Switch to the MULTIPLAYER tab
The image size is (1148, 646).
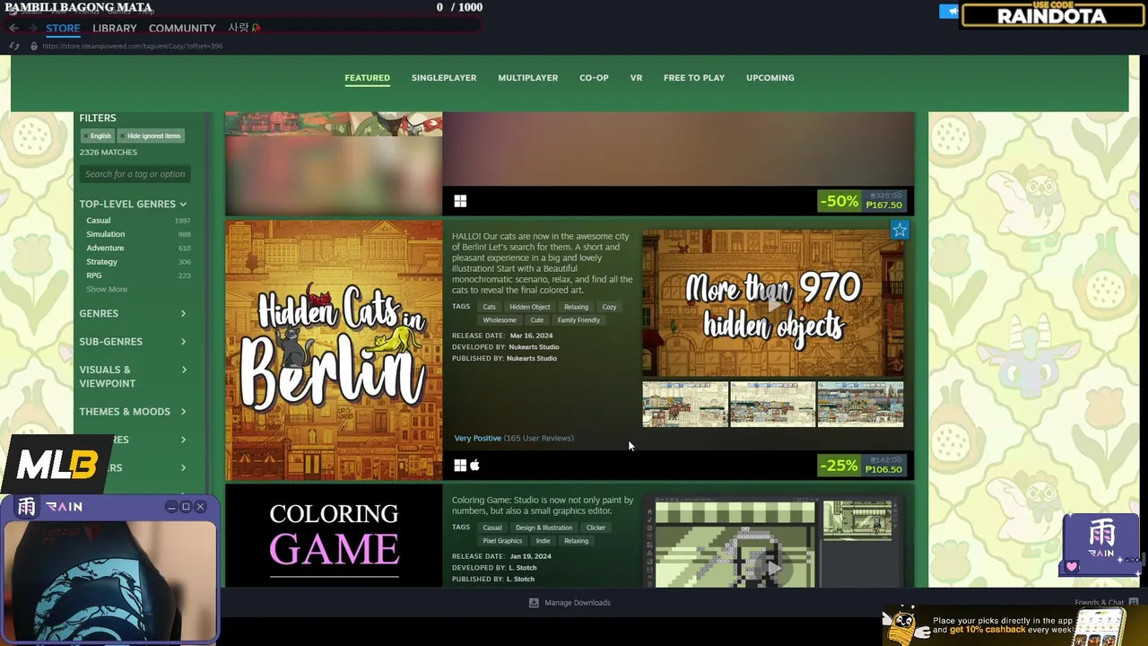point(528,78)
